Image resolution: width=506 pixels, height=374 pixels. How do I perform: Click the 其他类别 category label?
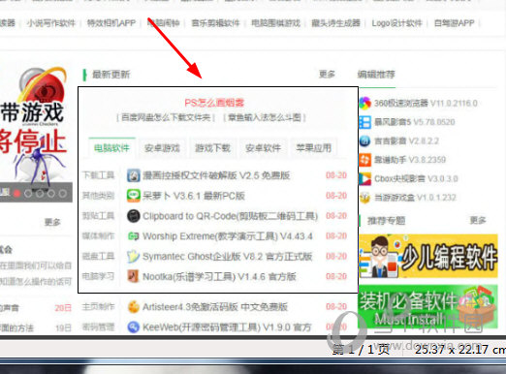tap(99, 196)
